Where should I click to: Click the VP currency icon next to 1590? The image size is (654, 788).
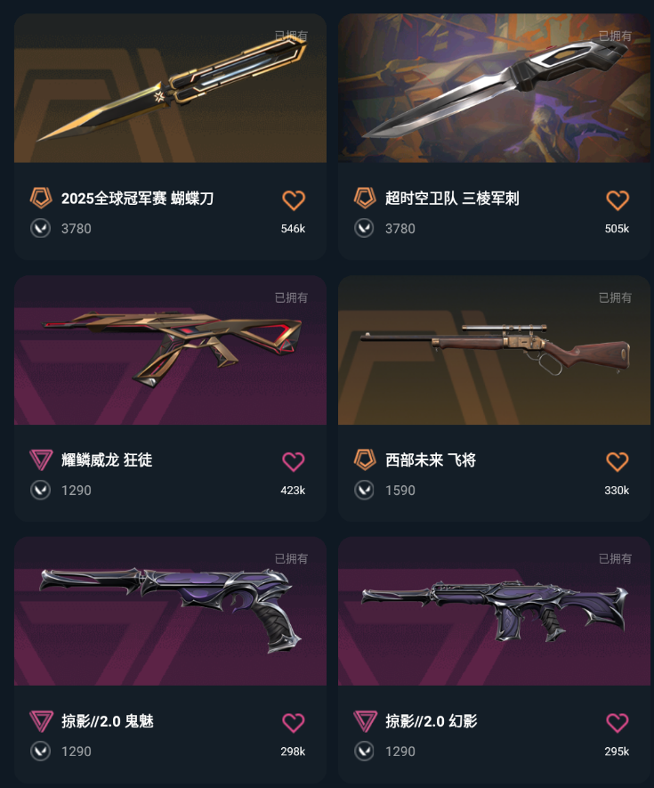tap(364, 490)
